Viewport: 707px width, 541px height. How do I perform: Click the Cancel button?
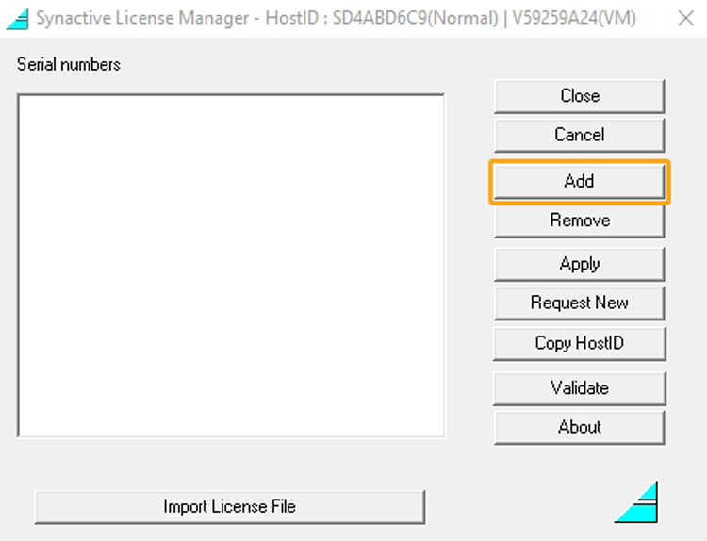(x=580, y=136)
